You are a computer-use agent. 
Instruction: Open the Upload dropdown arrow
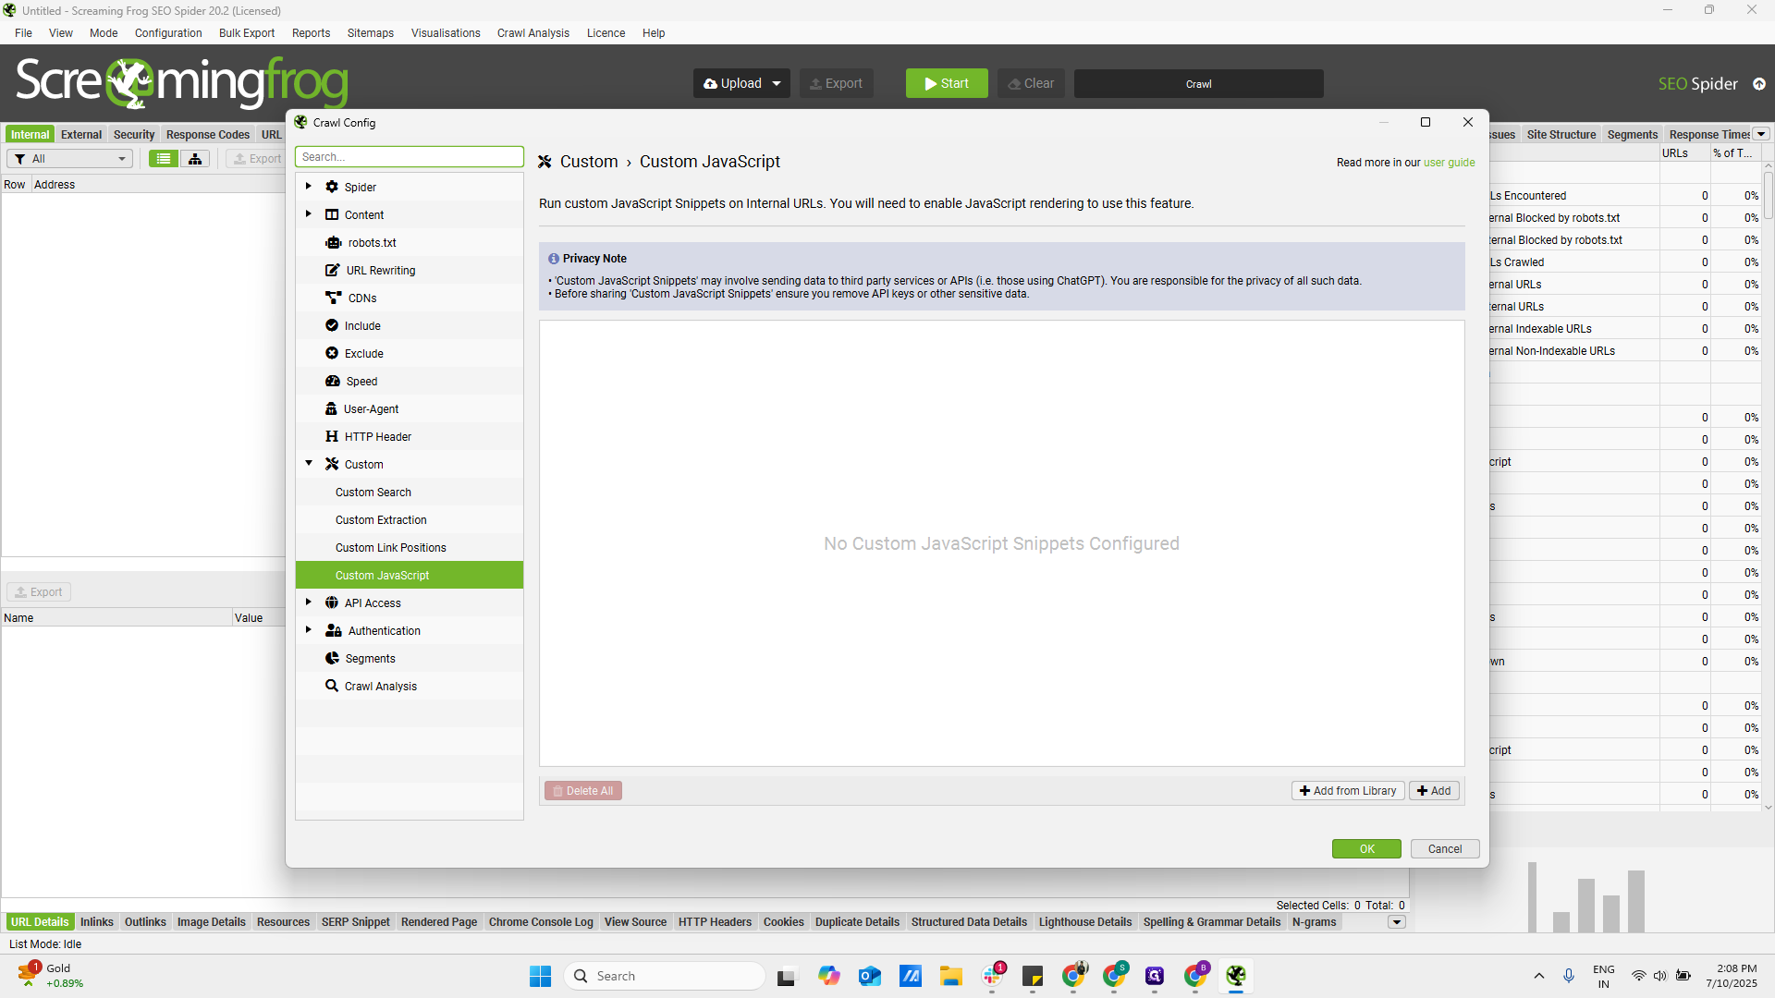click(x=775, y=83)
